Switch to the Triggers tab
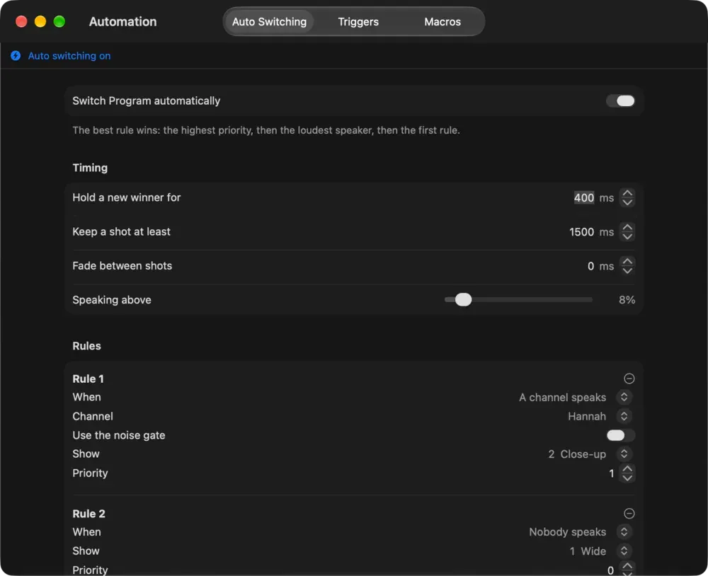708x576 pixels. [358, 22]
